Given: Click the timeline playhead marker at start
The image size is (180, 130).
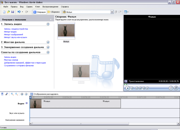Looking at the screenshot, I should (30, 97).
